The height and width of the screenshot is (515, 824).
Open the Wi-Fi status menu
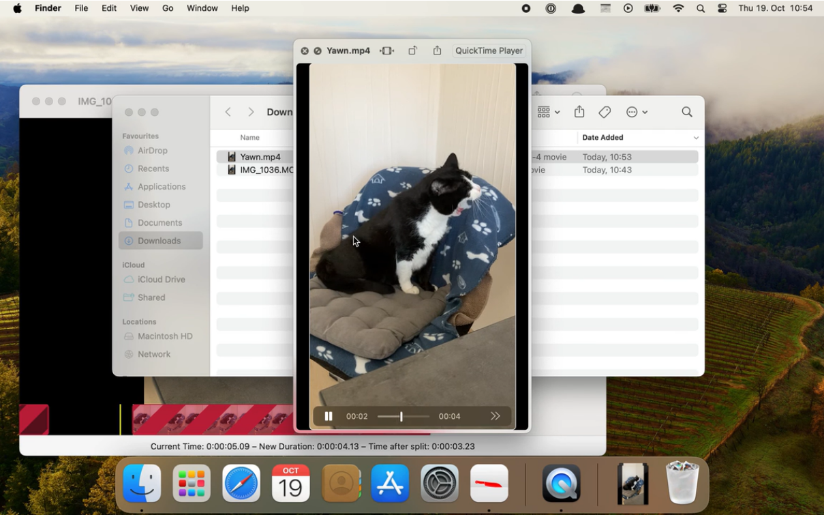click(x=678, y=8)
